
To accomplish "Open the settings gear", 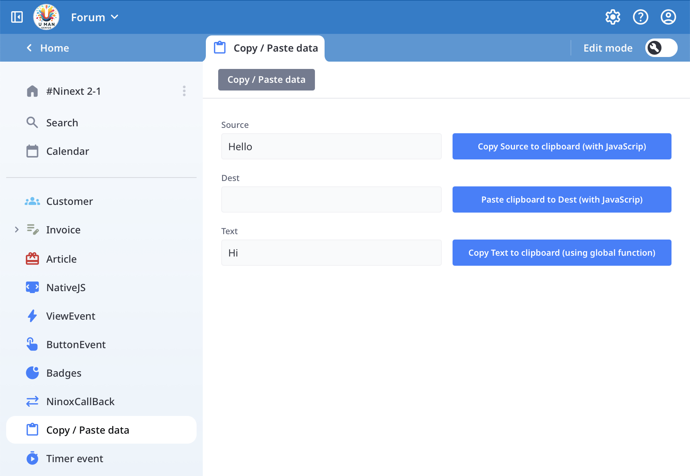I will click(613, 17).
